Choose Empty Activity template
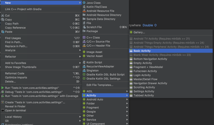The width and height of the screenshot is (214, 125). point(171,63)
